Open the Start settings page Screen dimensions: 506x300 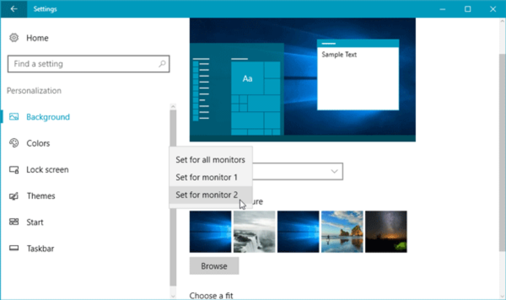pos(35,222)
